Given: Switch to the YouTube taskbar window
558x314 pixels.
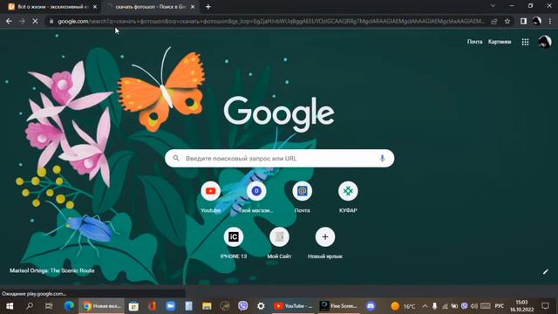Looking at the screenshot, I should tap(293, 306).
